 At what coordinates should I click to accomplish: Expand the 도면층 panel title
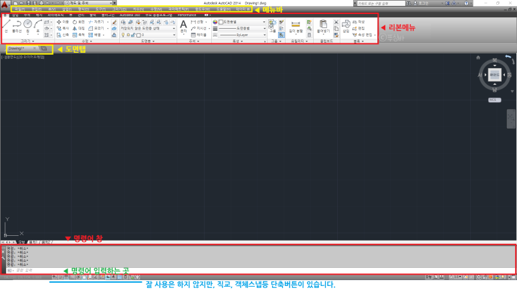(x=148, y=41)
